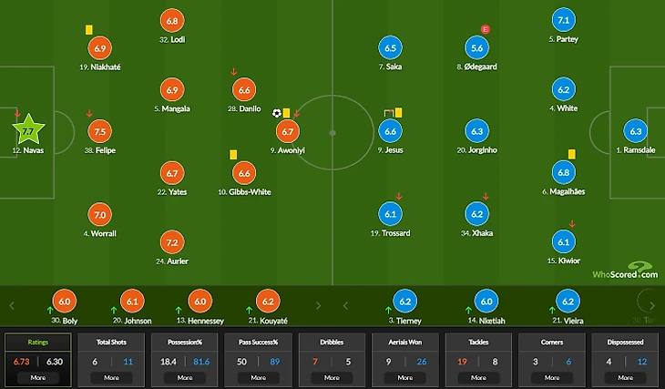This screenshot has height=389, width=665.
Task: Select Saka's 6.5 rating circle
Action: click(x=390, y=48)
